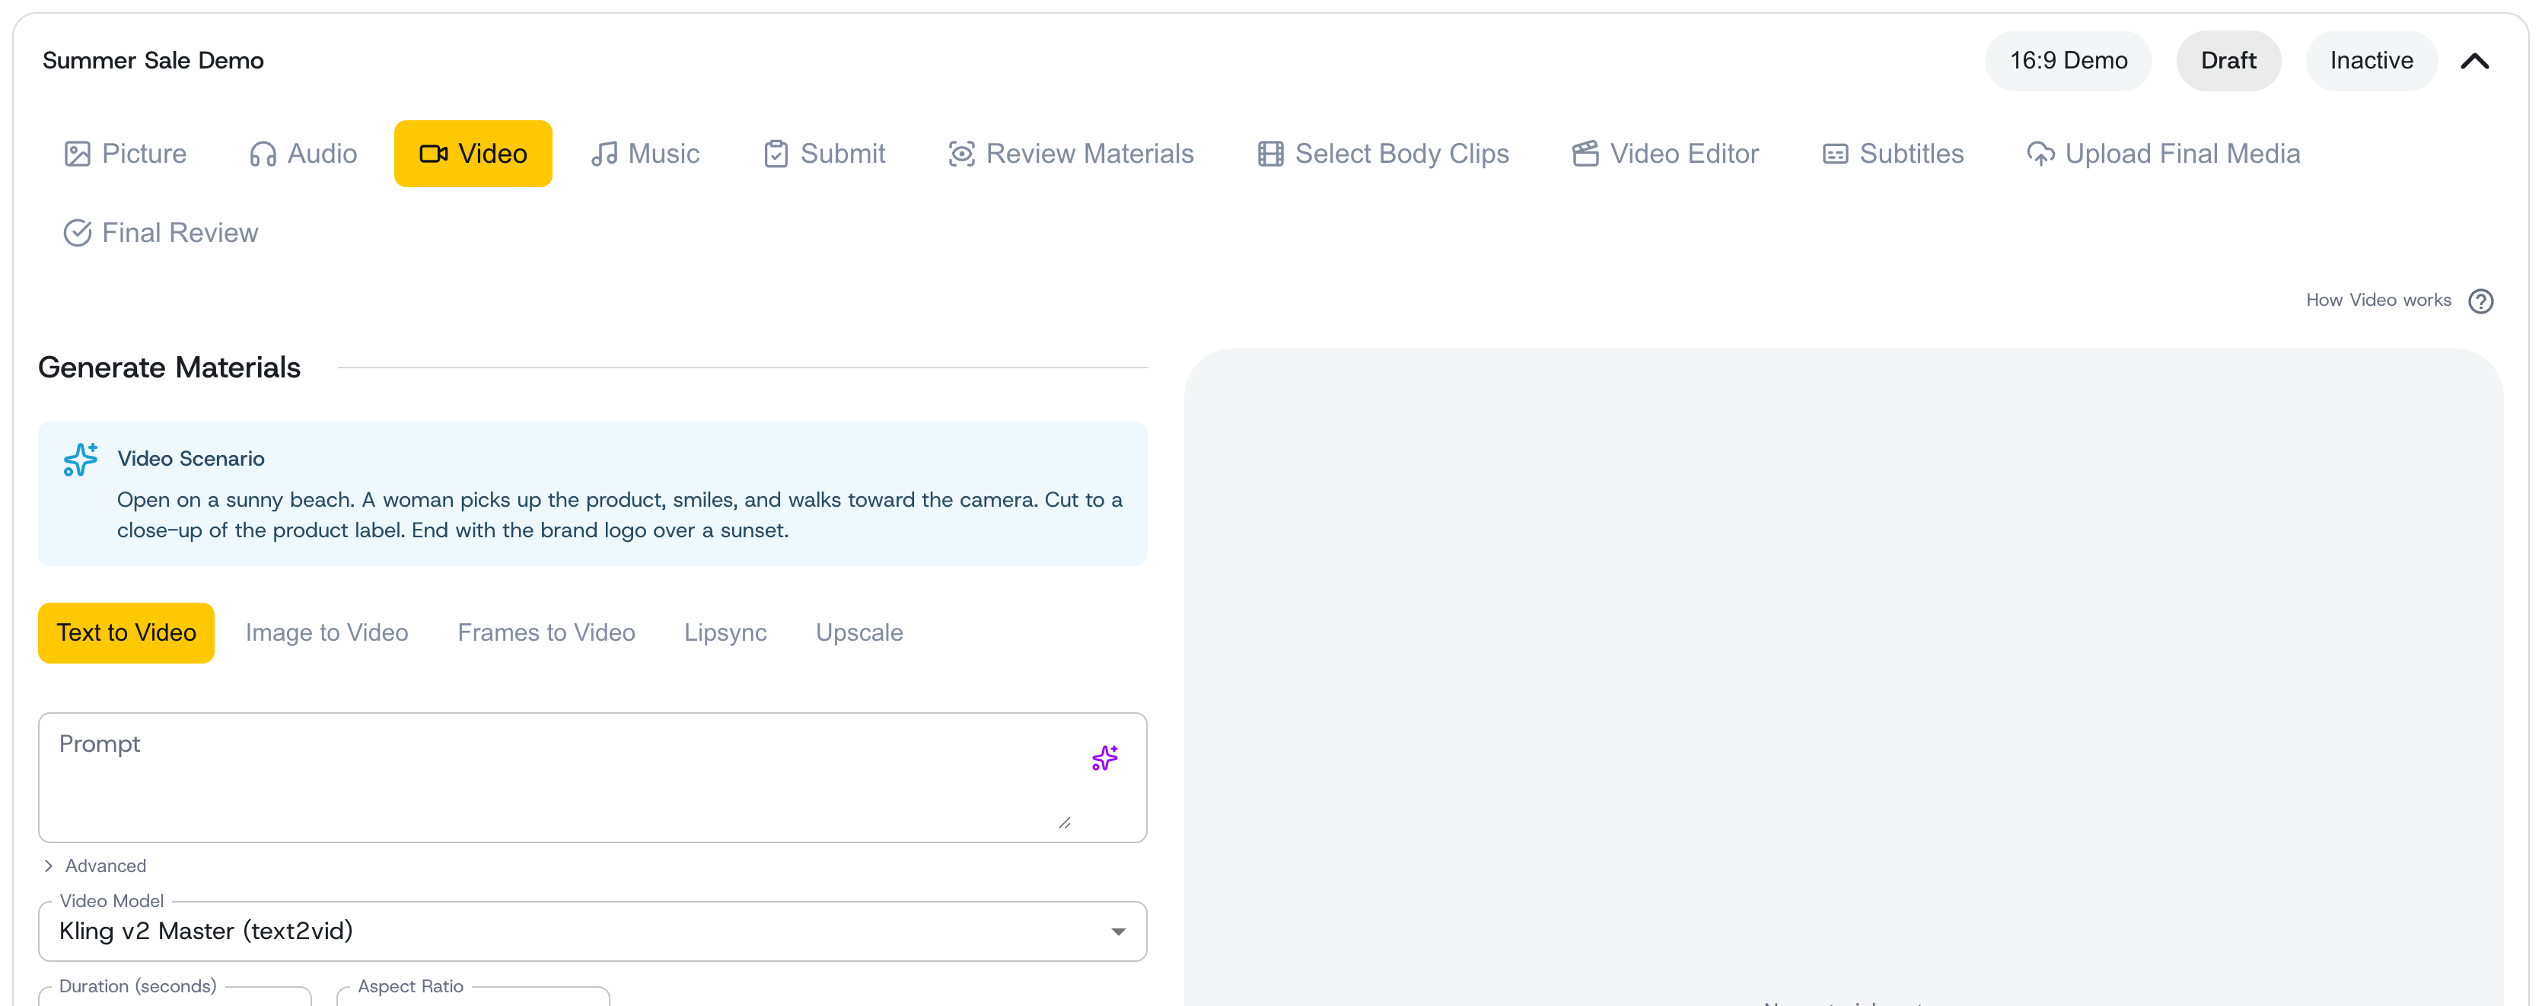This screenshot has height=1006, width=2542.
Task: Go to the Music step tab
Action: coord(645,154)
